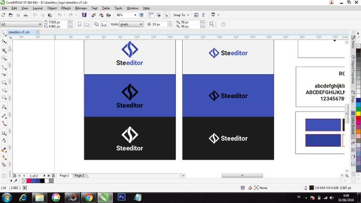Click the no-color X swatch in document palette
This screenshot has height=203, width=361.
(24, 180)
